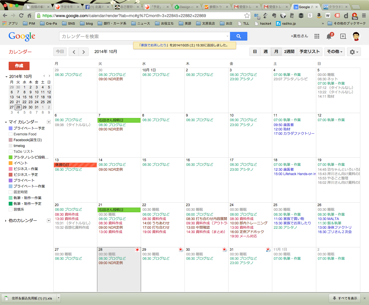Click the イベント calendar color swatch
Viewport: 369px width, 305px height.
pos(11,163)
